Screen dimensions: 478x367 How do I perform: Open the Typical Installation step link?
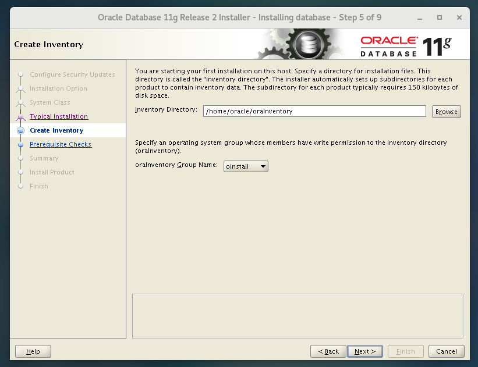pyautogui.click(x=59, y=116)
